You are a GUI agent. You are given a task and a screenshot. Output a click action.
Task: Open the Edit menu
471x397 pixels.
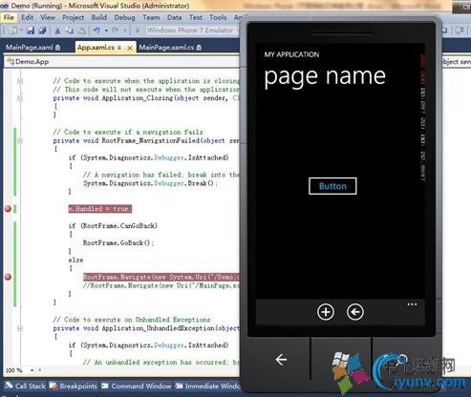pos(28,17)
